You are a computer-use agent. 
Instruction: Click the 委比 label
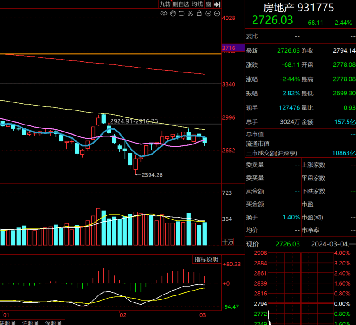[x=252, y=36]
